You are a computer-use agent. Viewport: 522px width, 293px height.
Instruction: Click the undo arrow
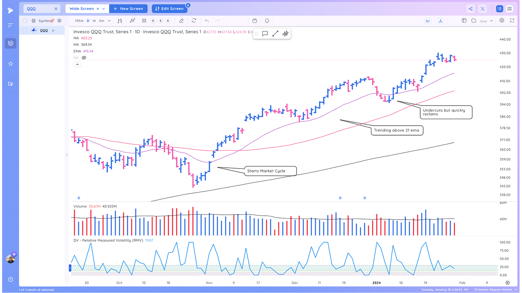(207, 21)
